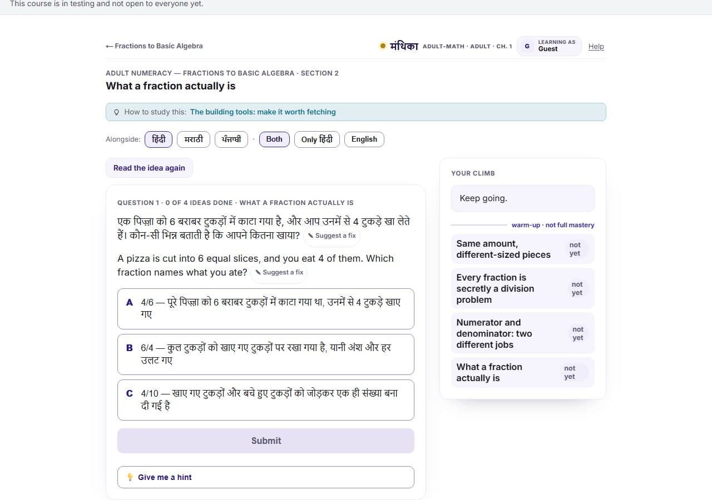Click the lightbulb icon in the study banner

point(116,112)
